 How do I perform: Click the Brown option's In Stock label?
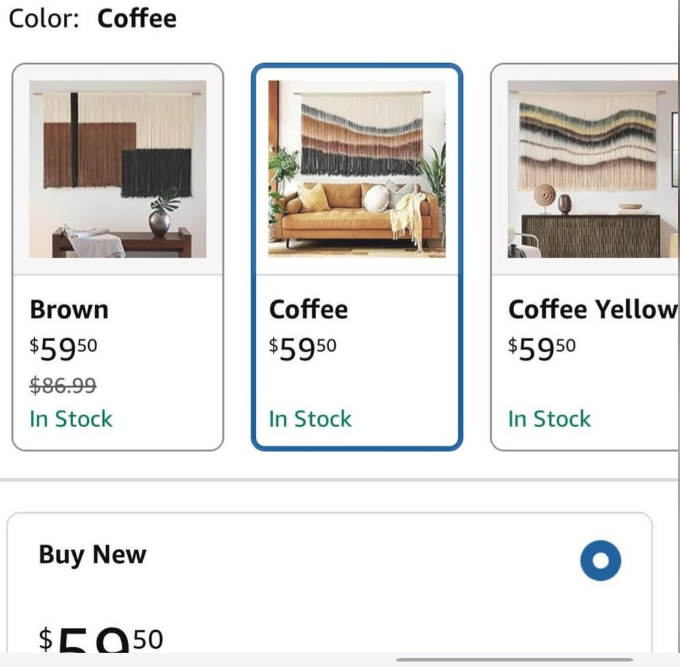[71, 419]
